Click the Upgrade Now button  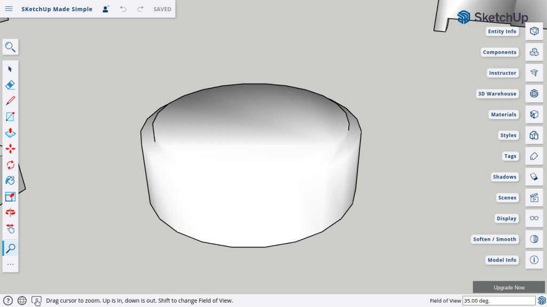click(x=509, y=287)
